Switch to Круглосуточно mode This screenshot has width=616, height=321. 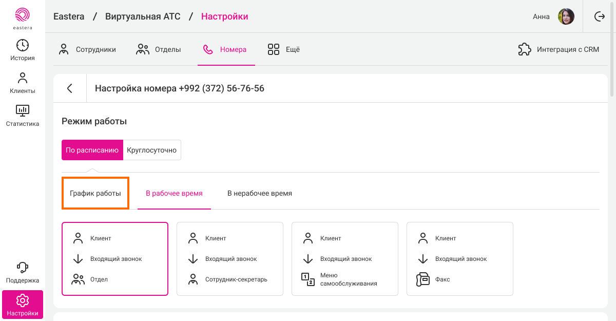pyautogui.click(x=152, y=150)
